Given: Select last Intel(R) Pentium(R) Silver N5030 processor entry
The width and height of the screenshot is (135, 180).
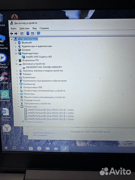Looking at the screenshot, I should coord(51,119).
